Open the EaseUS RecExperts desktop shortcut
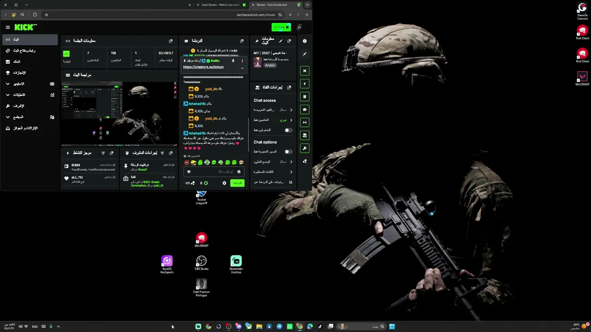The width and height of the screenshot is (591, 332). pos(167,265)
